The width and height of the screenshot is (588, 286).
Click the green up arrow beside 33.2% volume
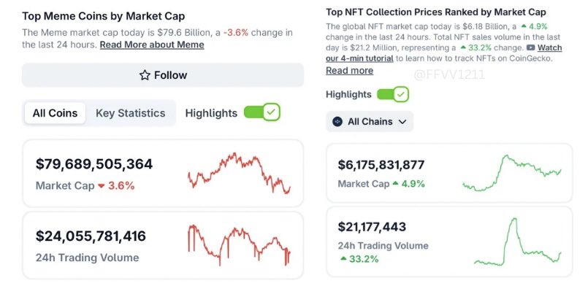(x=343, y=258)
